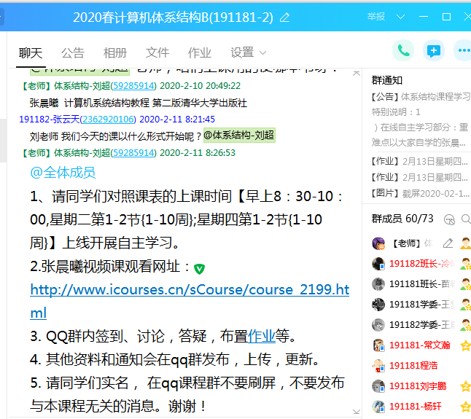Select member 191181刘宇鹏 in the list

pos(419,386)
